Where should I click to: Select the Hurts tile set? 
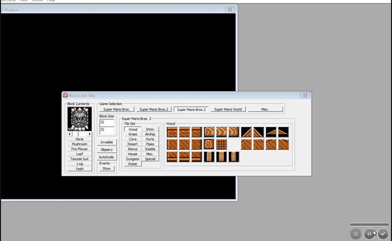pyautogui.click(x=150, y=139)
